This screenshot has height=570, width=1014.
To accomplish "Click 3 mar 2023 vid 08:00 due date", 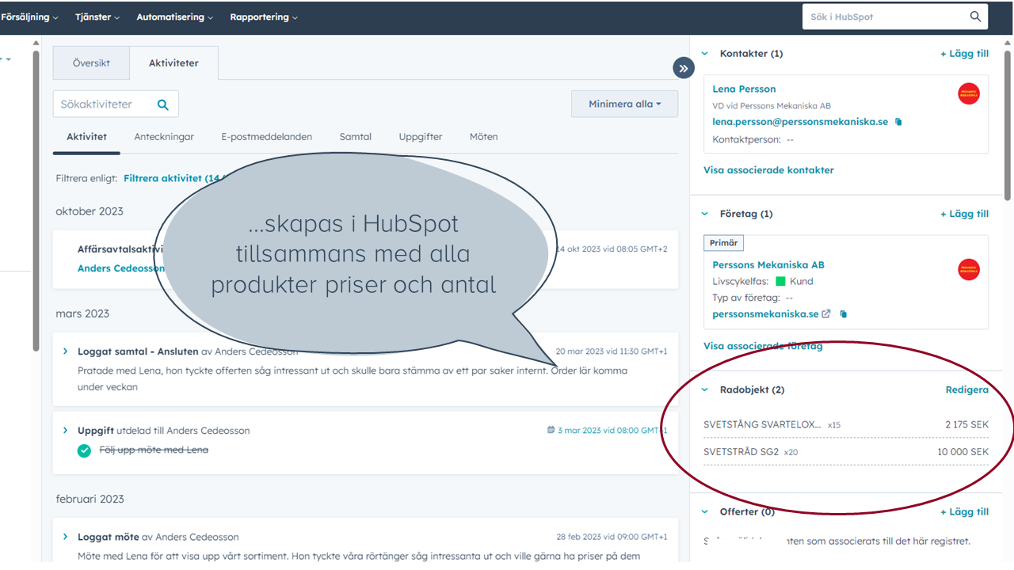I will 612,431.
